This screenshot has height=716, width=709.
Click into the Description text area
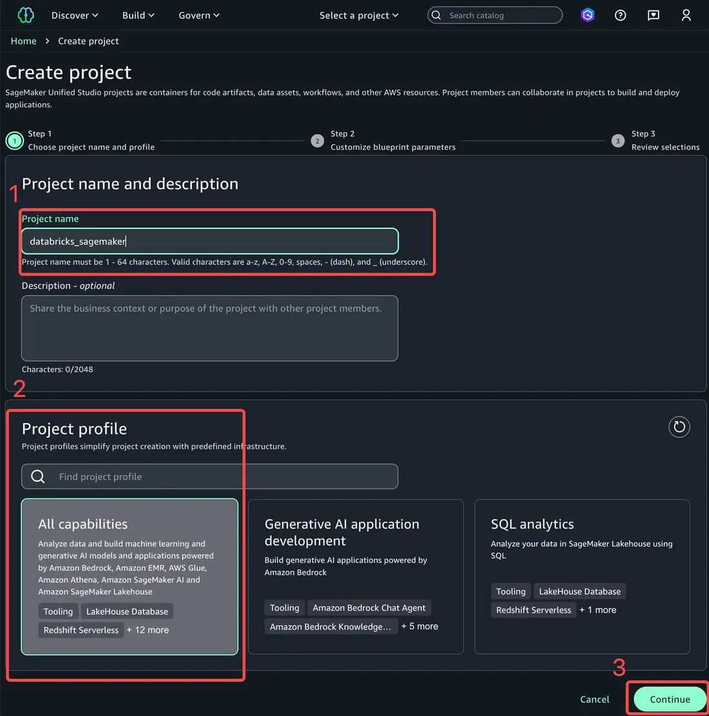coord(210,329)
